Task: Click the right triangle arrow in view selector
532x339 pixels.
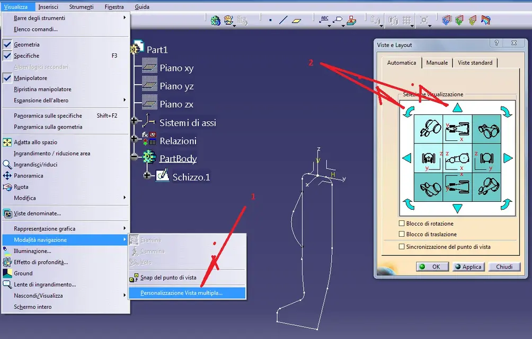Action: pos(508,158)
